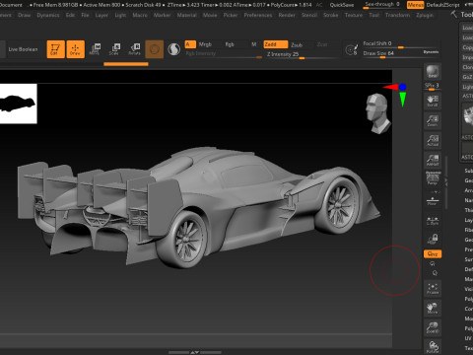Screen dimensions: 473x355
Task: Adjust the Focal Shift 0 slider
Action: [401, 44]
